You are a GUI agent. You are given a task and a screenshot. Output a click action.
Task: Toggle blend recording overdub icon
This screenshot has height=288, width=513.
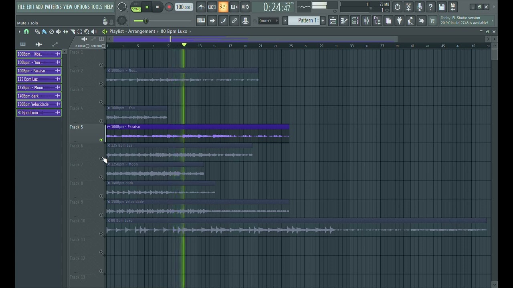pyautogui.click(x=234, y=7)
